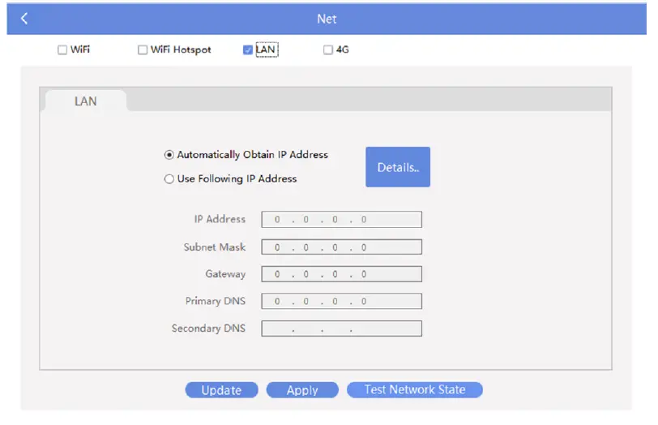658x425 pixels.
Task: Click the Secondary DNS label
Action: (x=208, y=328)
